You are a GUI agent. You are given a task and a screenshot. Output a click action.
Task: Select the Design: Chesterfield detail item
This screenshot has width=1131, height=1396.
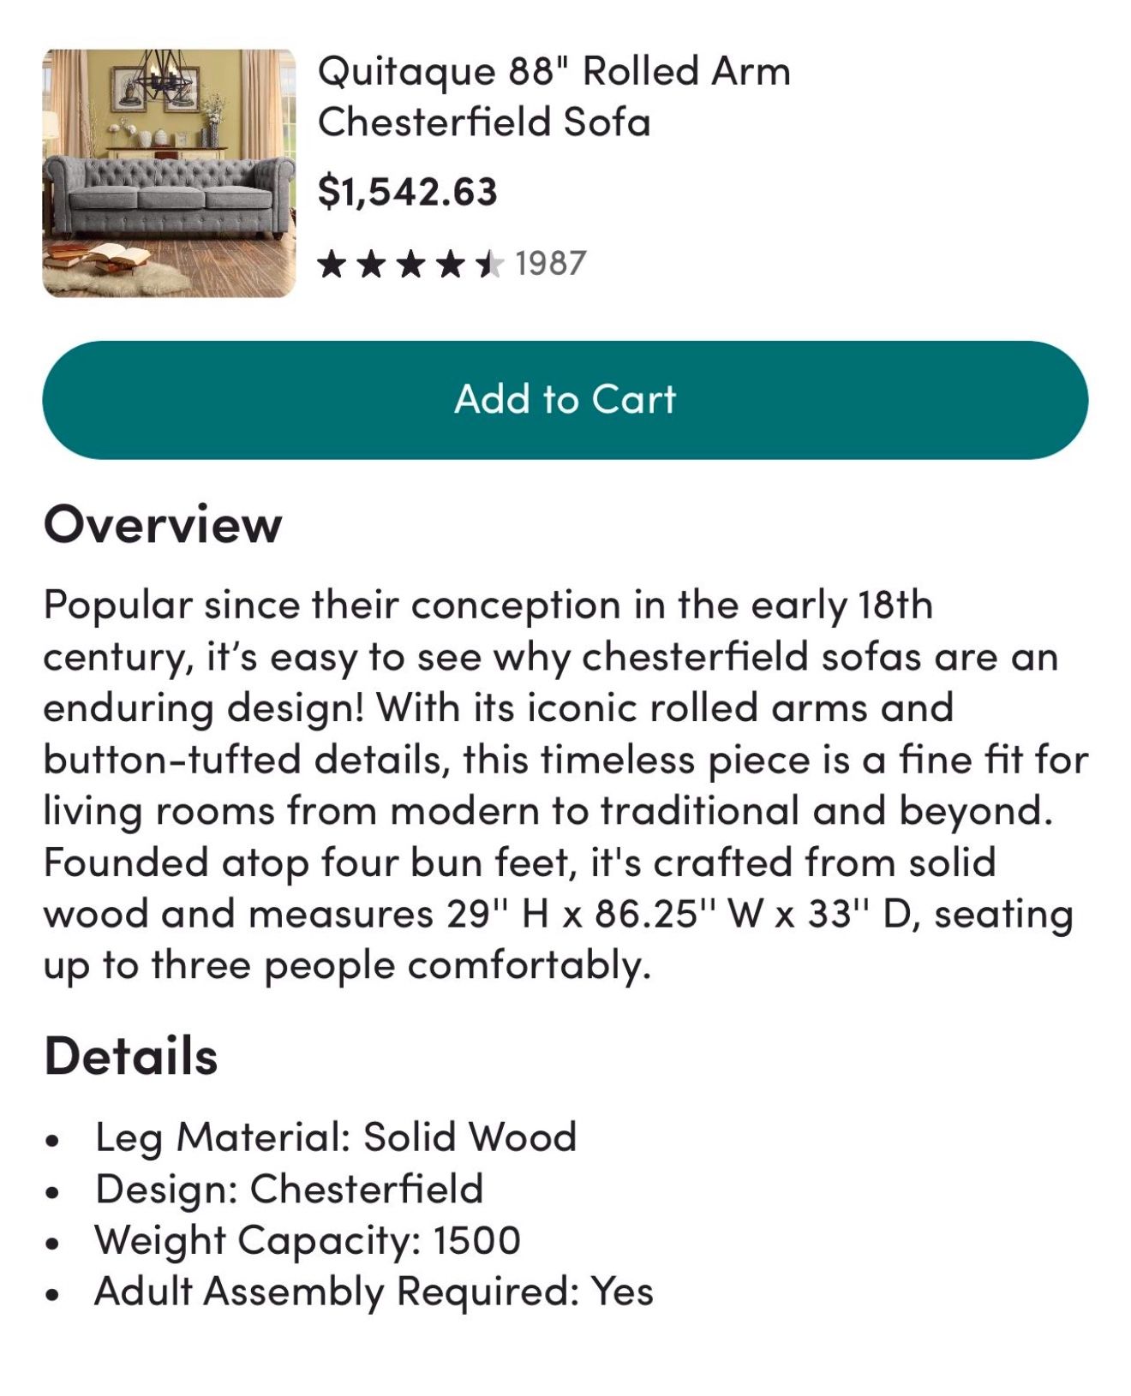point(290,1189)
